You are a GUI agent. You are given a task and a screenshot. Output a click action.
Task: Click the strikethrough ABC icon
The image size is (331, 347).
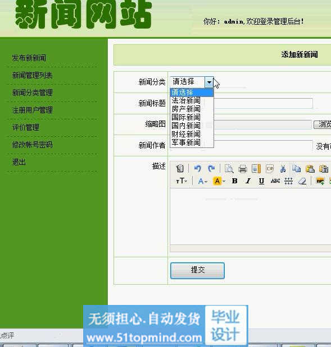tap(275, 181)
